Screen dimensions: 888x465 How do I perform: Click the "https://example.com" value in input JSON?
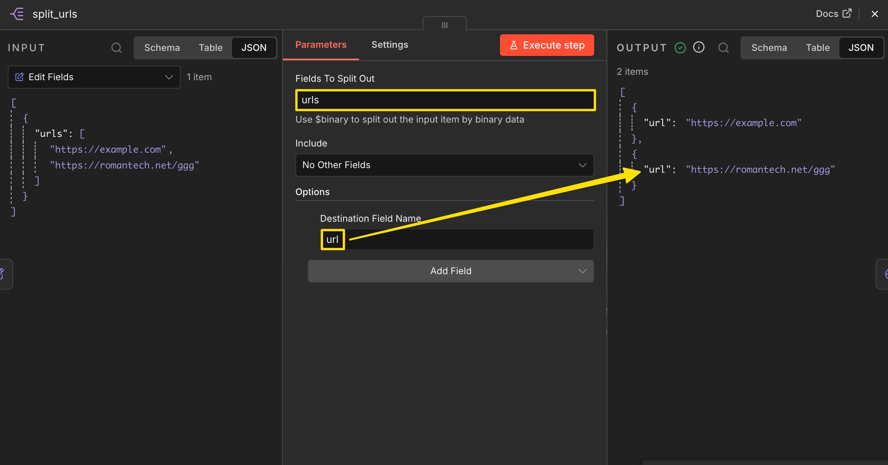(x=108, y=150)
